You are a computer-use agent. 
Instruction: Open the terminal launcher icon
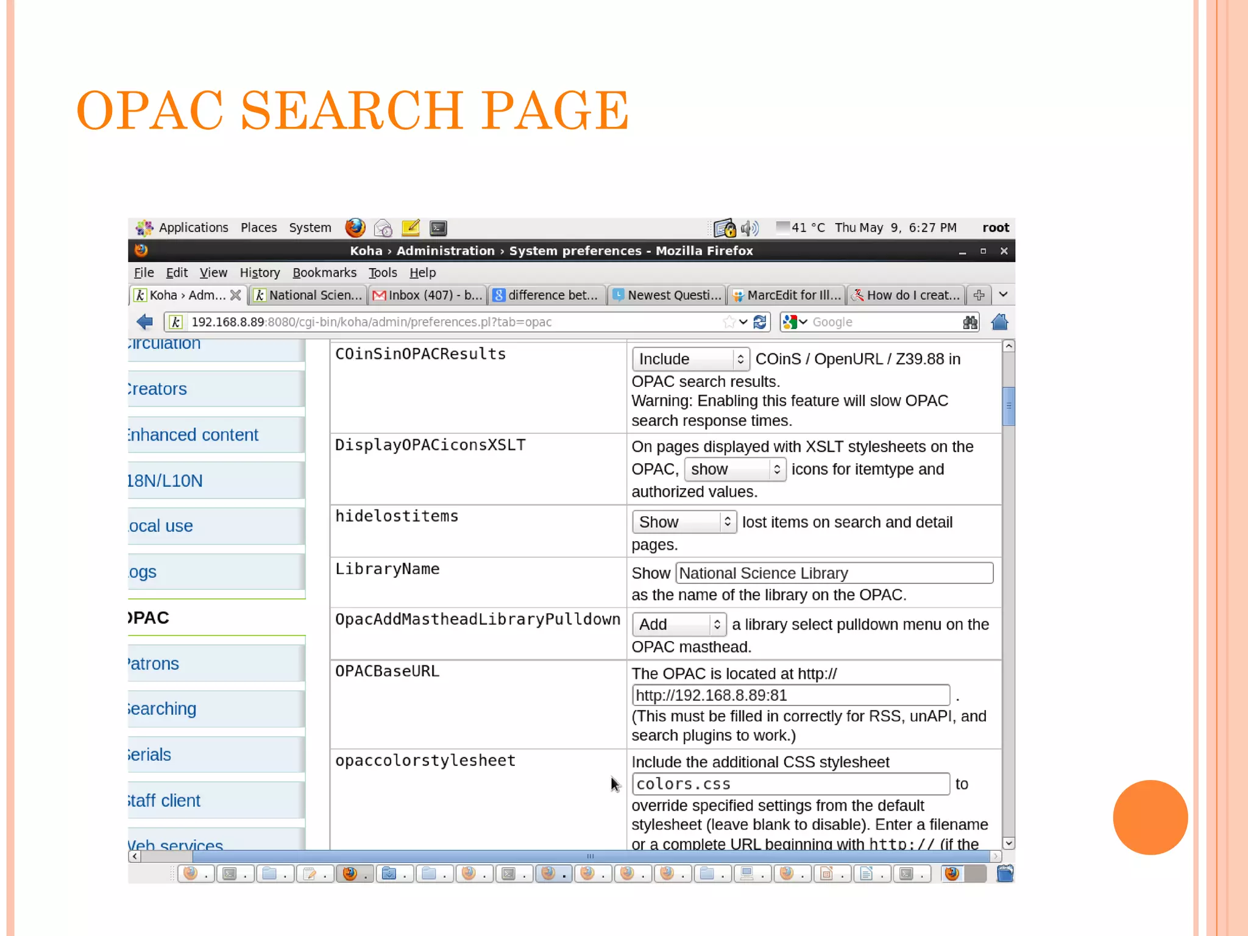438,228
